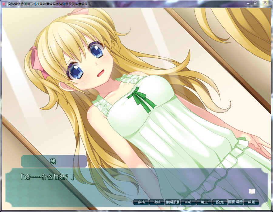Click 跳过 to skip text

pos(204,202)
